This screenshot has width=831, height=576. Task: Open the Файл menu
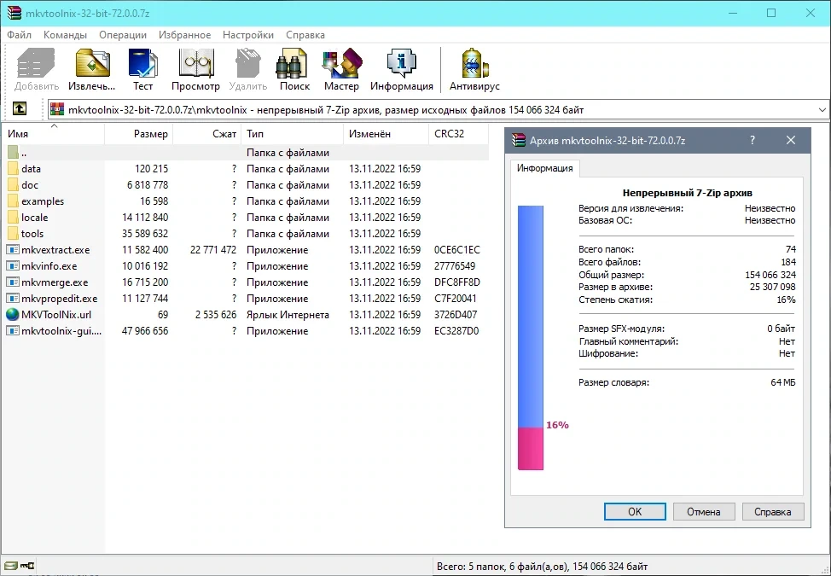19,35
